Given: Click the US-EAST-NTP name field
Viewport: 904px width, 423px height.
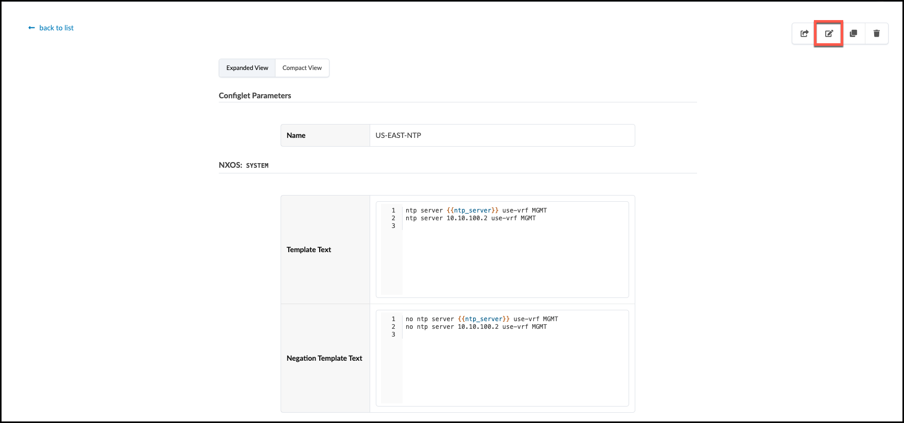Looking at the screenshot, I should tap(501, 135).
